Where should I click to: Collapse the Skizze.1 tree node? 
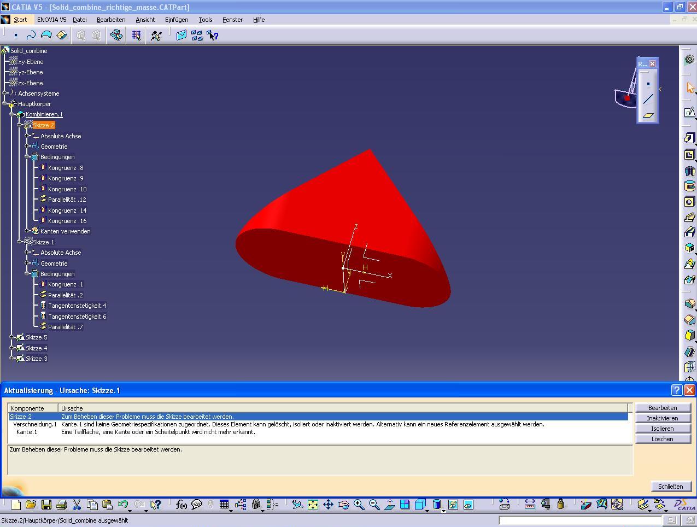click(x=20, y=242)
